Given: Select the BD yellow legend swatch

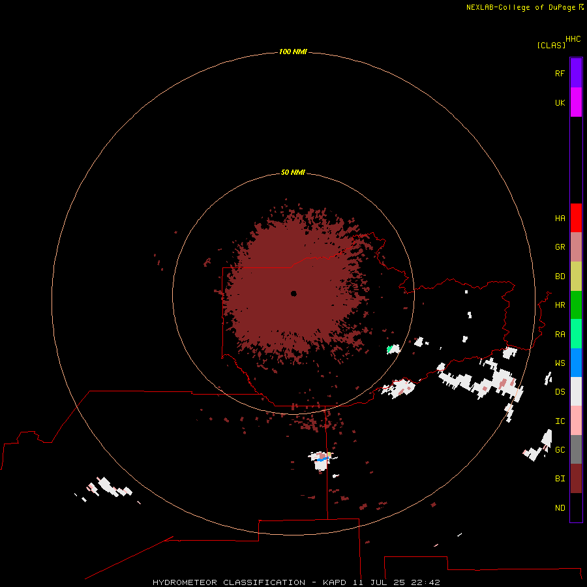Looking at the screenshot, I should tap(576, 277).
